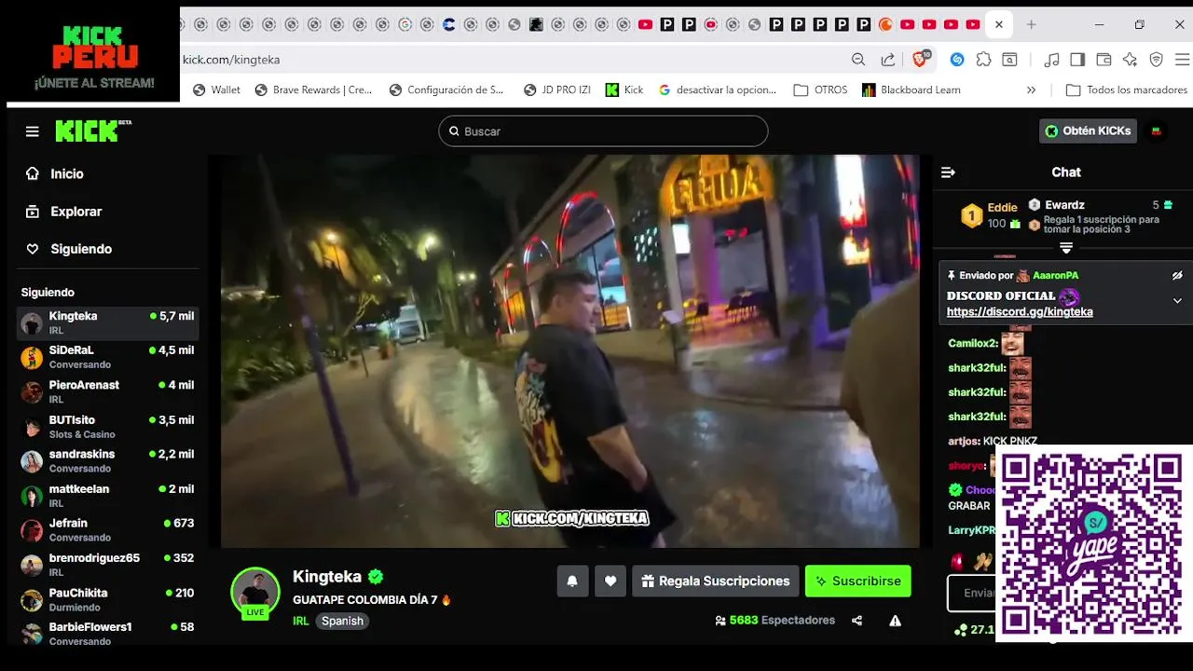Close the current browser tab
The image size is (1193, 671).
click(999, 25)
